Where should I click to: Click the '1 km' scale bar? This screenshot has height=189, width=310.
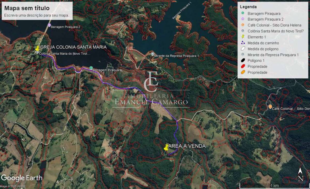click(274, 186)
